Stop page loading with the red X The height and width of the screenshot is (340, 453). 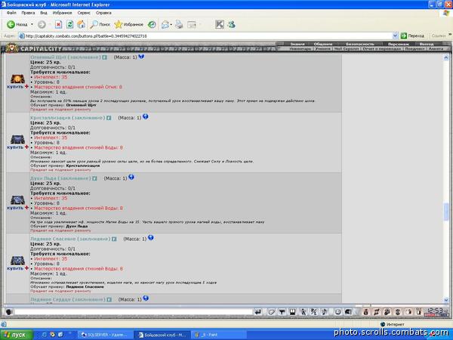(58, 25)
